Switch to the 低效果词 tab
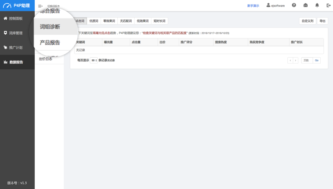 coord(143,21)
